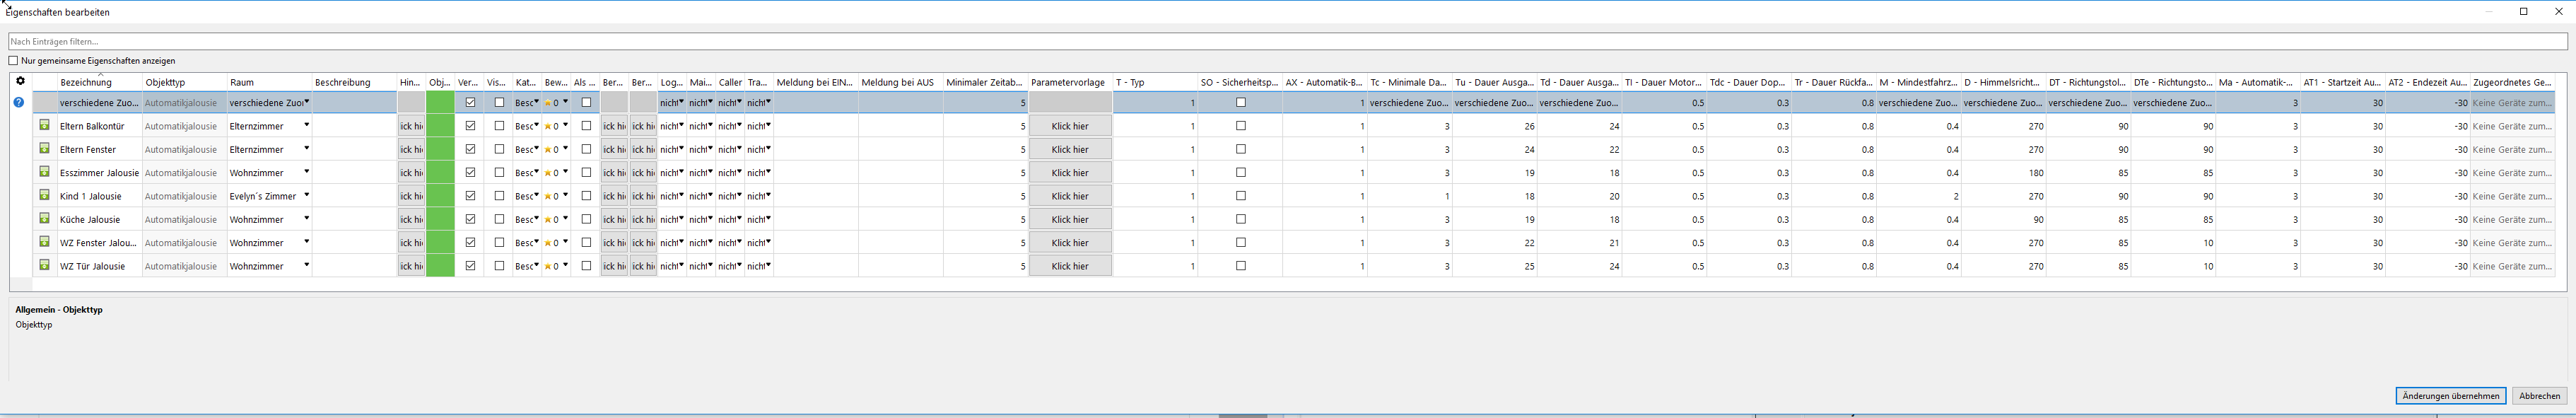Toggle Vis... checkbox for Eltern Fenster
This screenshot has width=2576, height=418.
[499, 149]
